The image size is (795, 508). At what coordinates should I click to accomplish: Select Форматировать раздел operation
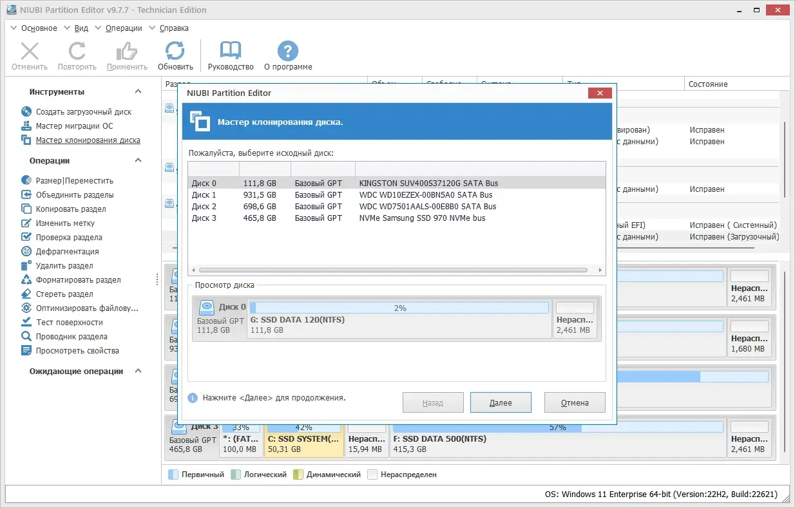(x=78, y=280)
